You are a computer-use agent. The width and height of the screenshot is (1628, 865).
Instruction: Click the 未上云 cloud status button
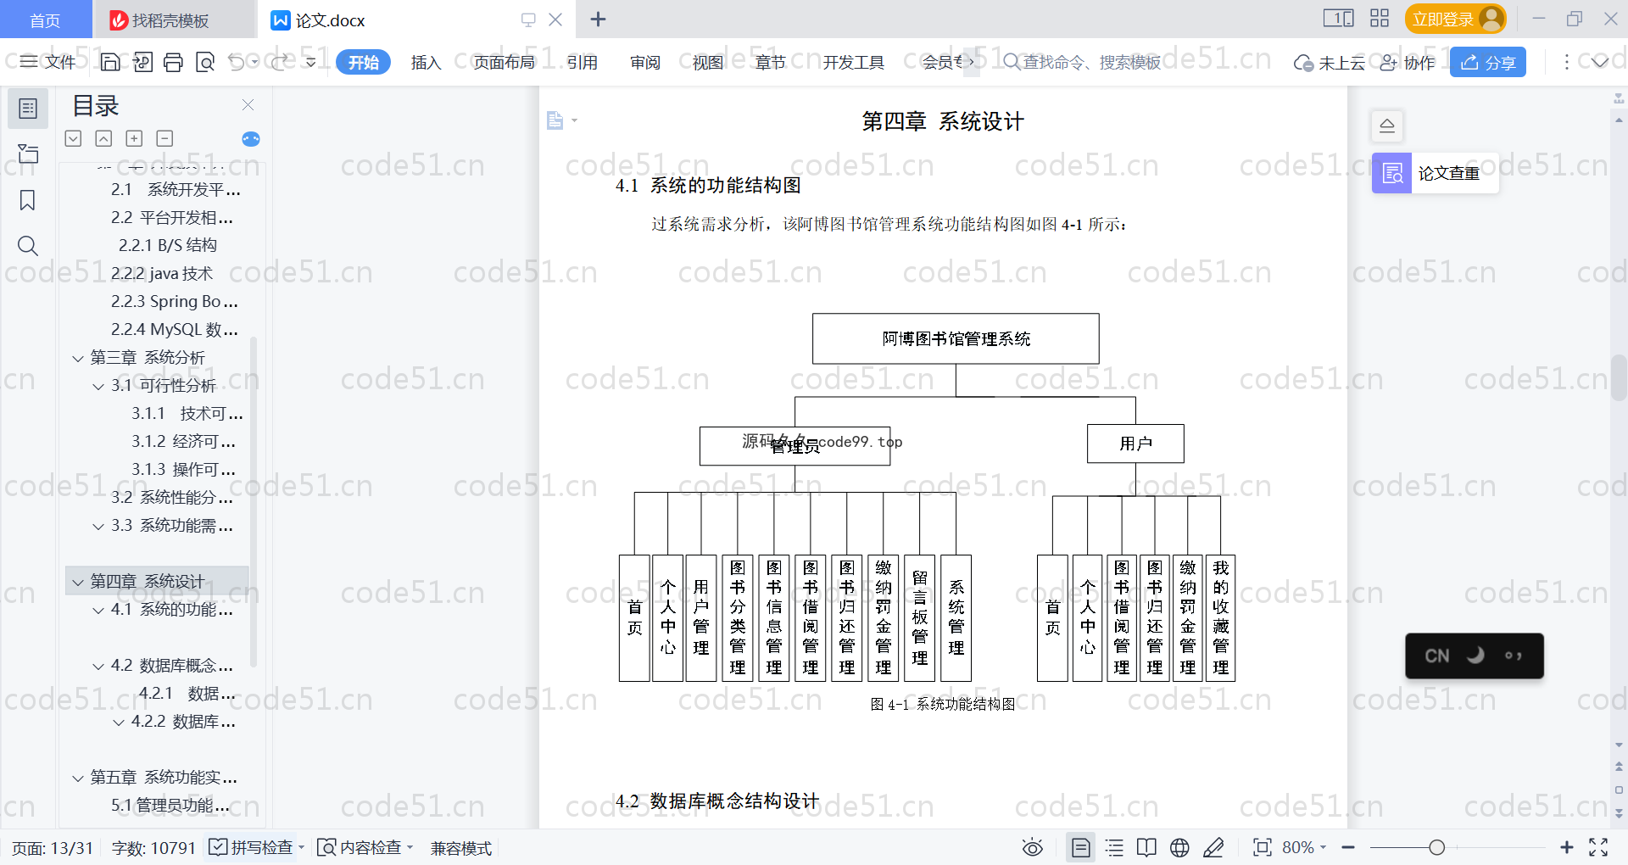1329,63
